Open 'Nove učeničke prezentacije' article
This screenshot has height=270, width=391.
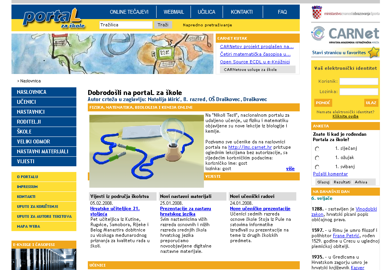click(x=260, y=209)
